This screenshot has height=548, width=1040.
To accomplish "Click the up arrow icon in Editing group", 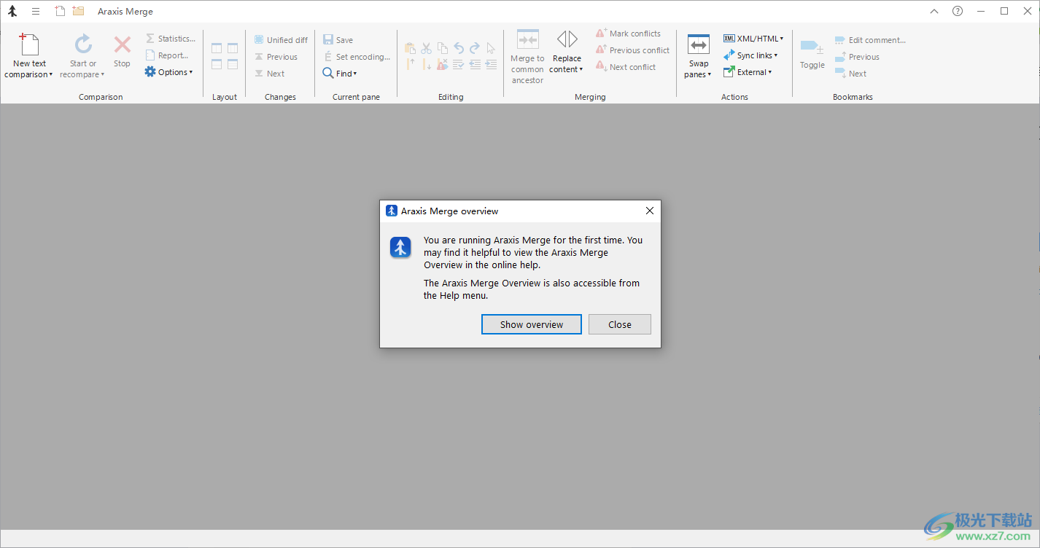I will pyautogui.click(x=410, y=64).
